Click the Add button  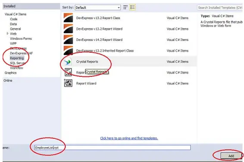[x=231, y=156]
